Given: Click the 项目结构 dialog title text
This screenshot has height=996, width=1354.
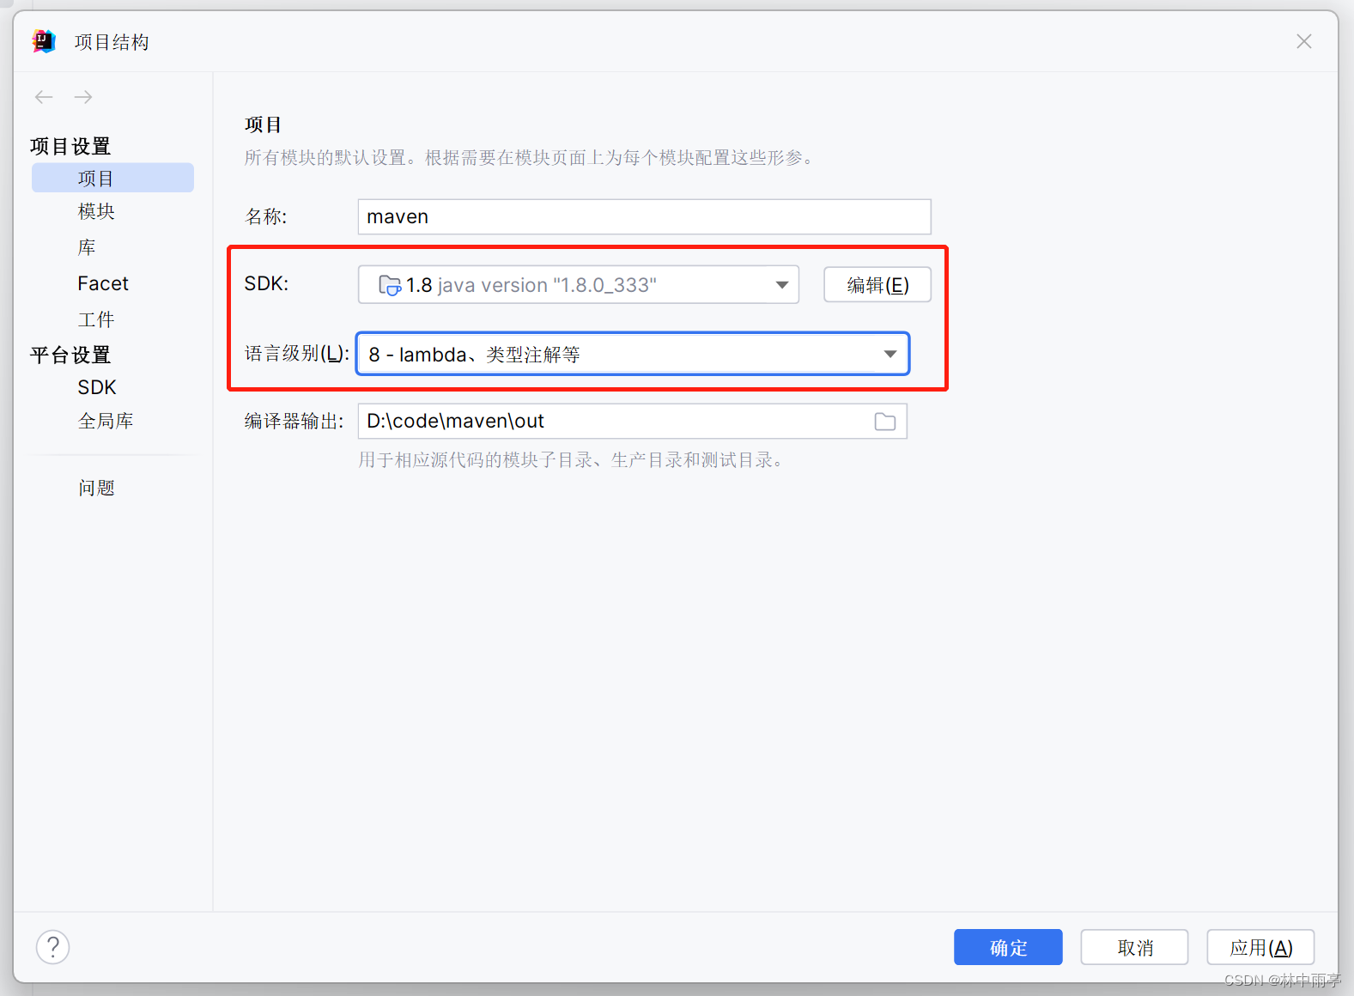Looking at the screenshot, I should 112,42.
